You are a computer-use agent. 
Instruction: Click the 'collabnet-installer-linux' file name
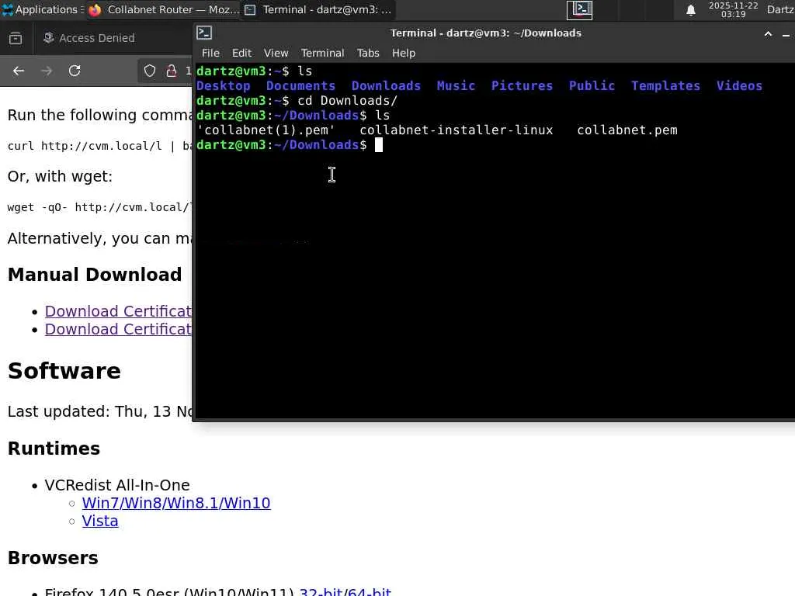tap(457, 130)
